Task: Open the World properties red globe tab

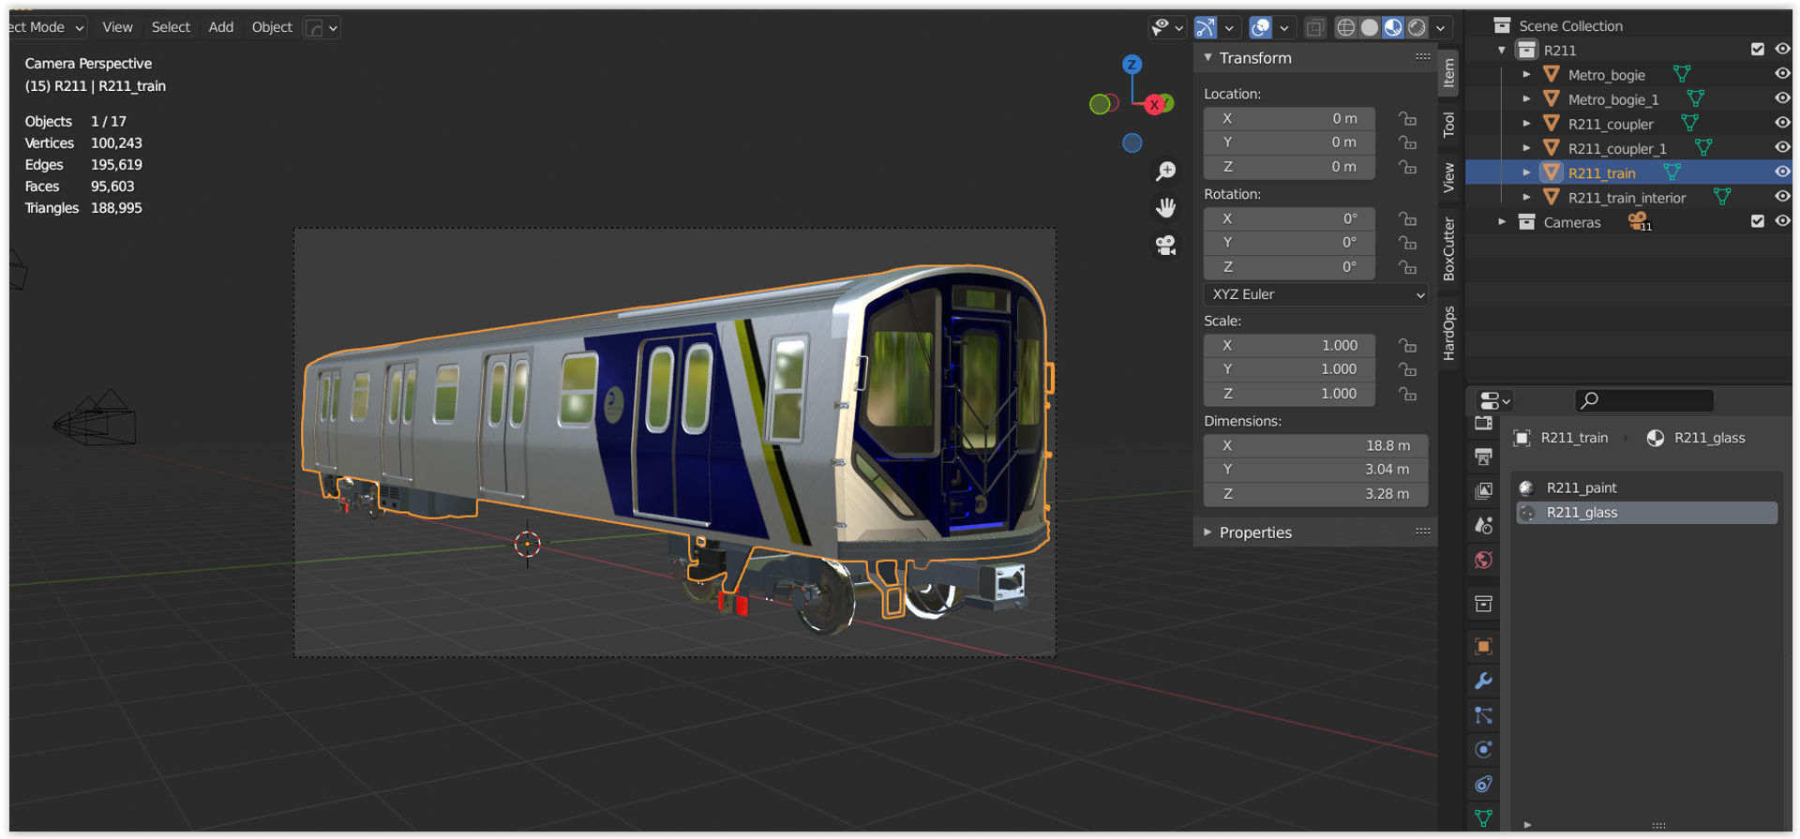Action: coord(1483,561)
